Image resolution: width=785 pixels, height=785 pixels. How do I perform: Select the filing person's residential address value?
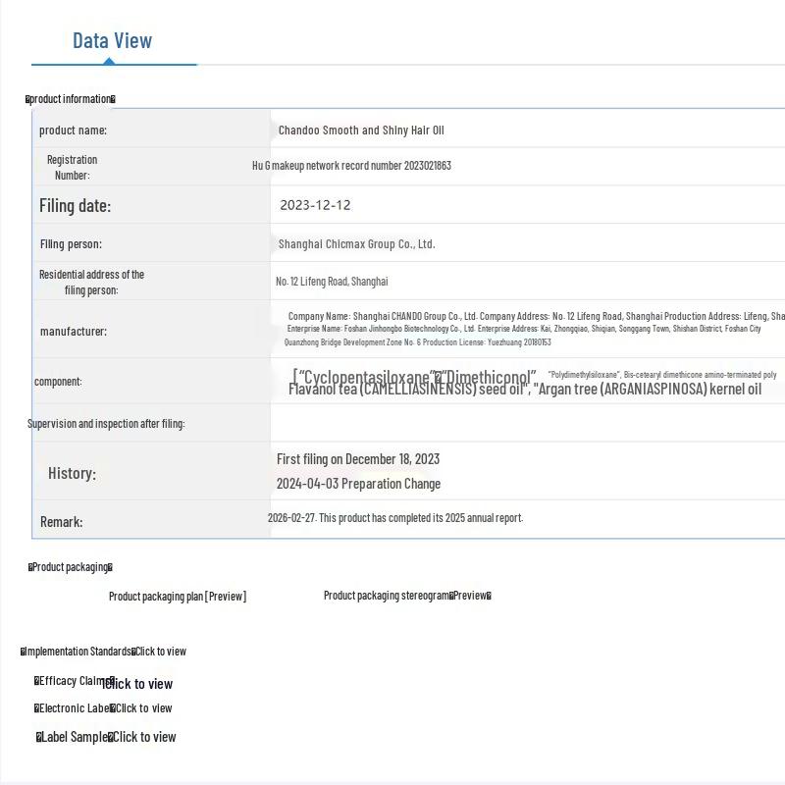pyautogui.click(x=332, y=282)
